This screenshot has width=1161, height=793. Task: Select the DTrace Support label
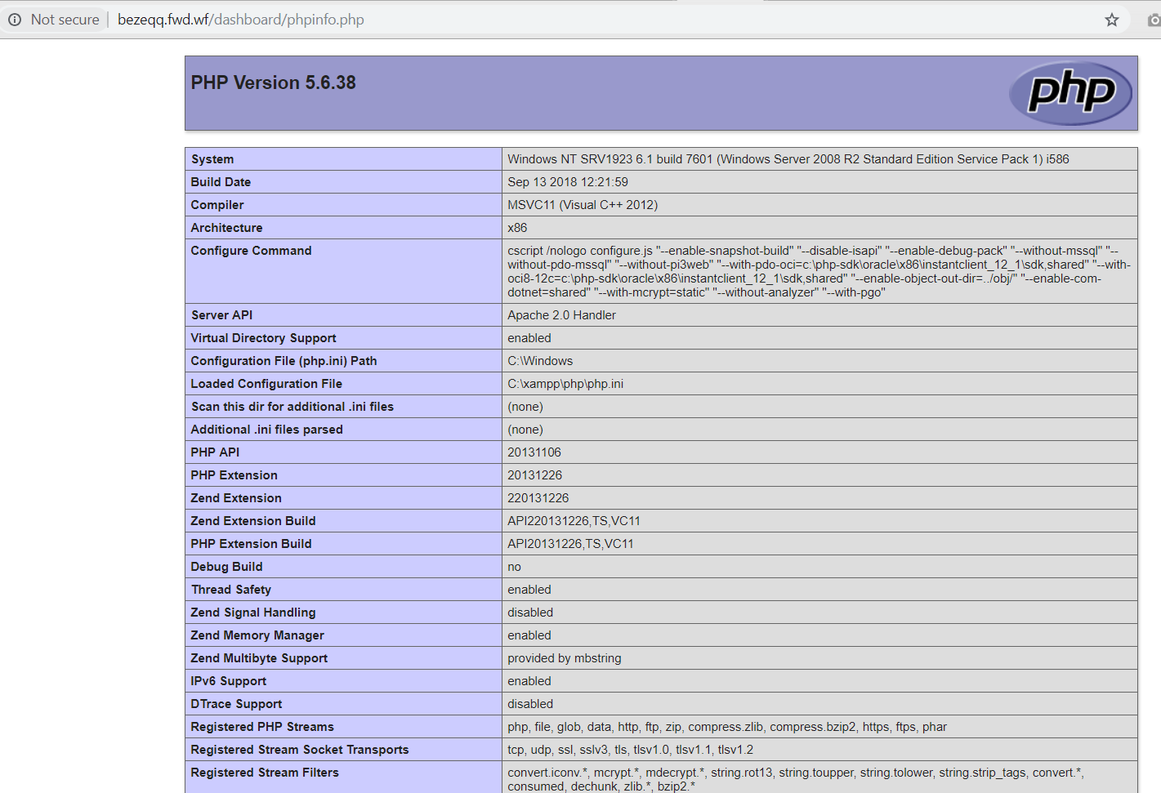[x=236, y=704]
